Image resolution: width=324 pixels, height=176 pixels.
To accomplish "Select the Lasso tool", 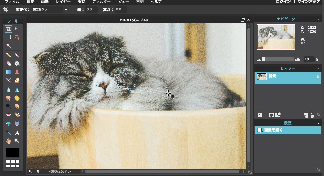I will (17, 37).
